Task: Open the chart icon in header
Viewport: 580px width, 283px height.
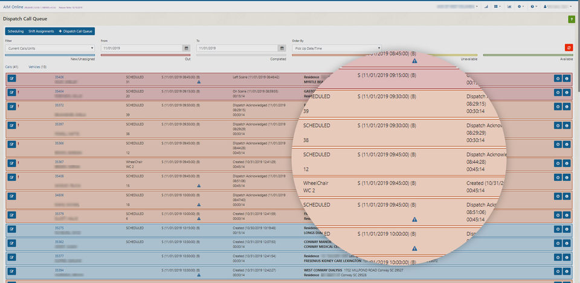Action: click(x=509, y=7)
